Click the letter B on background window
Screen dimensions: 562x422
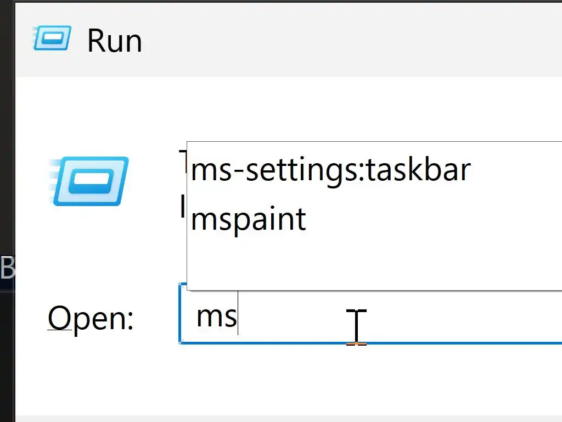click(7, 268)
